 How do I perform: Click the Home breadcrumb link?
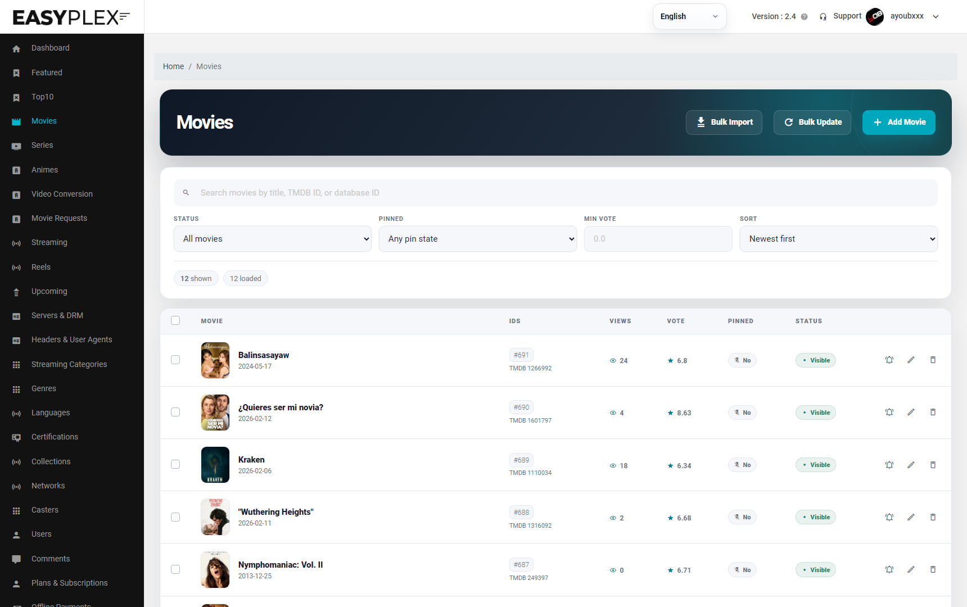(x=173, y=66)
